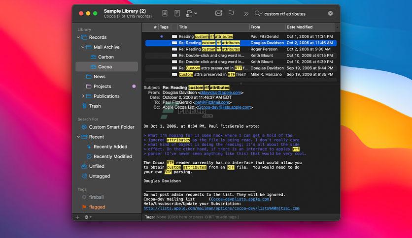The image size is (412, 238).
Task: Click the Cocoa-dev@lists.apple.com link in Cc
Action: [224, 108]
